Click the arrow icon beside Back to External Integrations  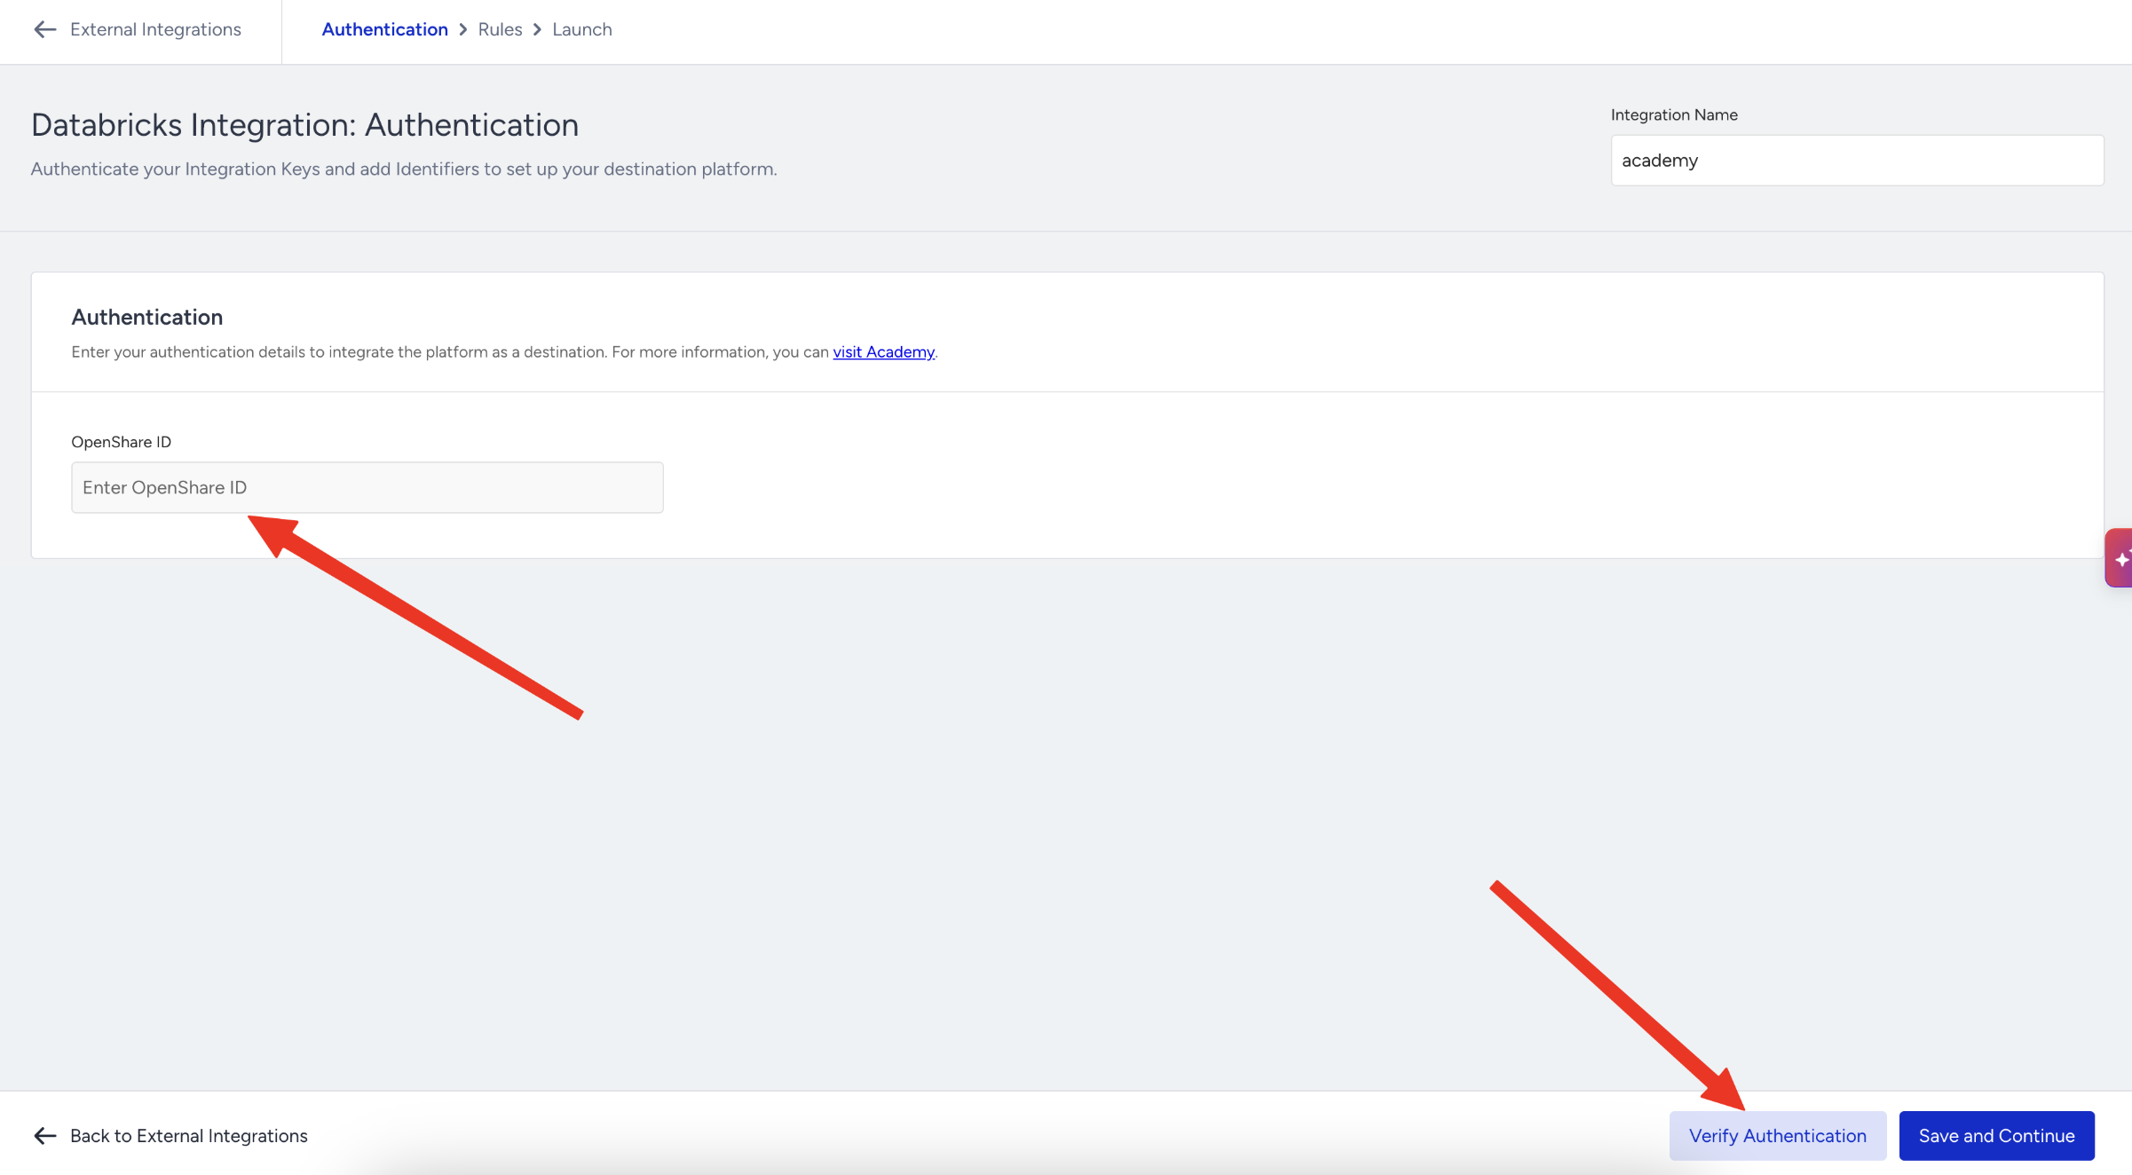44,1136
